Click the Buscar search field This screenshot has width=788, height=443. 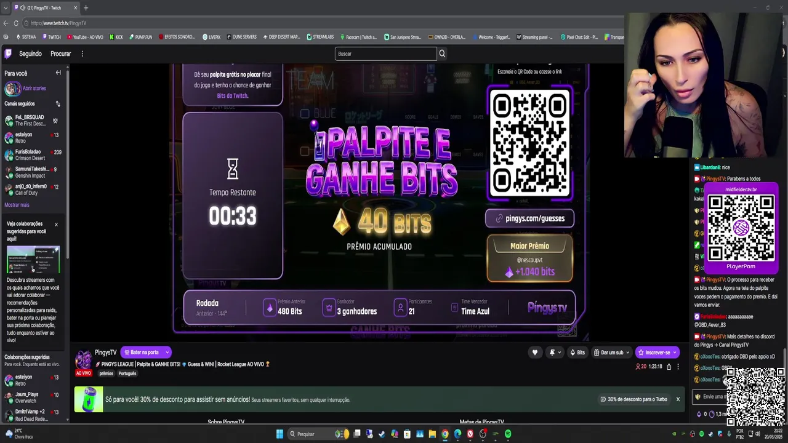(x=385, y=54)
